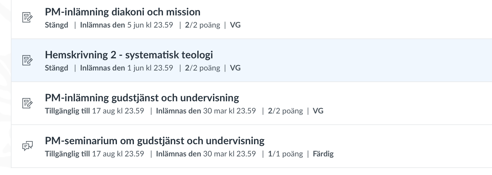Open PM-inlämning gudstjänst och undervisning assignment
Screen dimensions: 492x175
(x=142, y=98)
